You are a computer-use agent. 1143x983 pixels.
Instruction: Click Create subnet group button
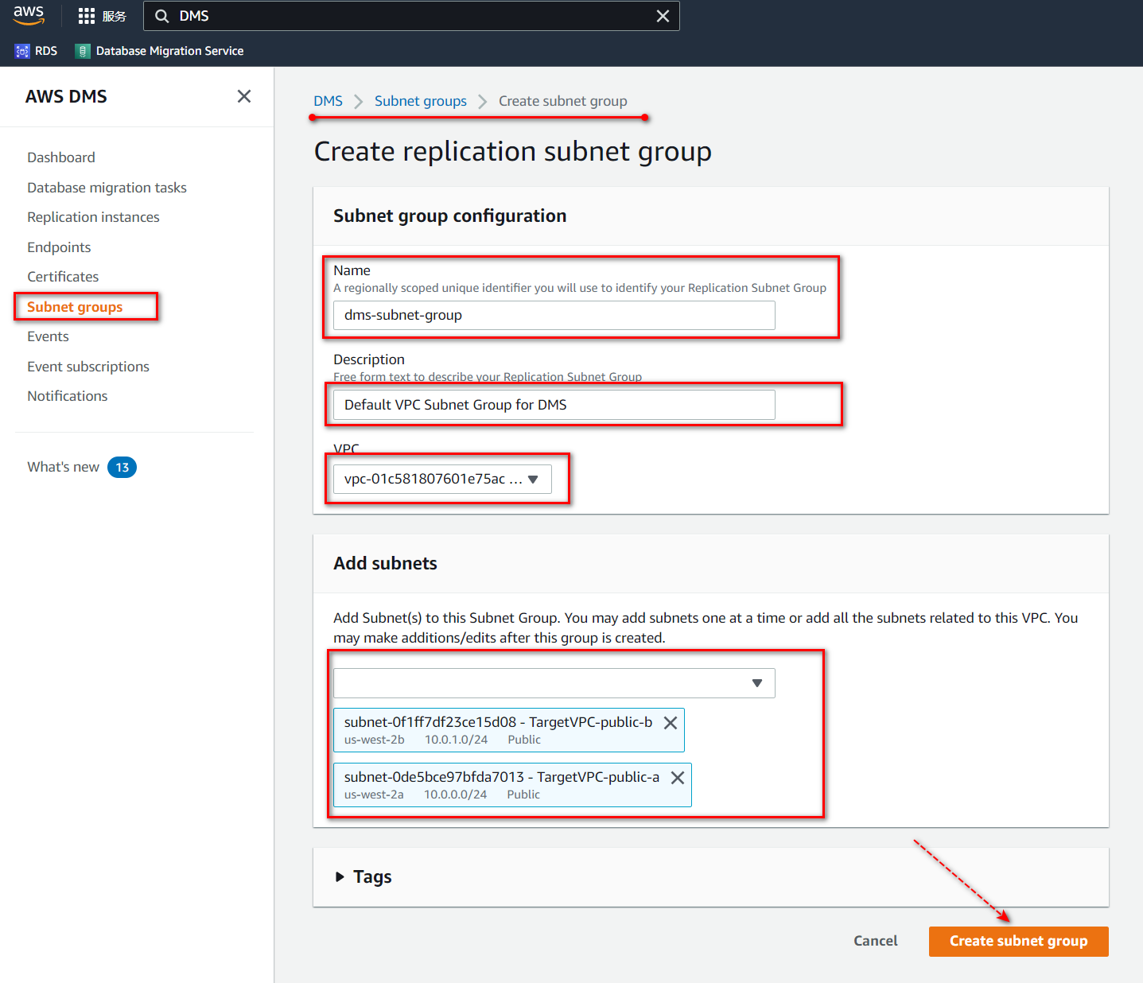pyautogui.click(x=1019, y=942)
